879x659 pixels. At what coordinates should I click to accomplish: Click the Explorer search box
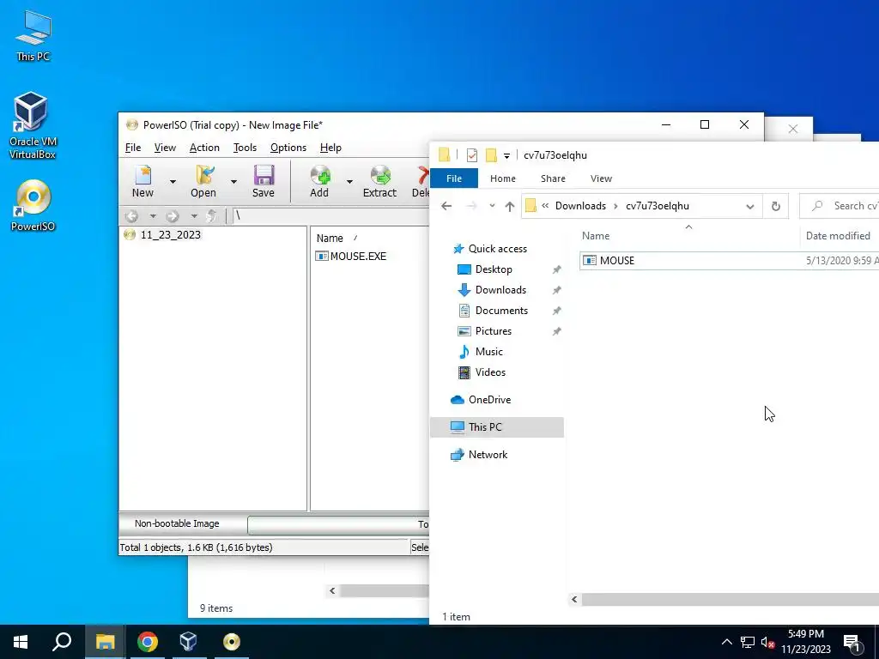[840, 206]
